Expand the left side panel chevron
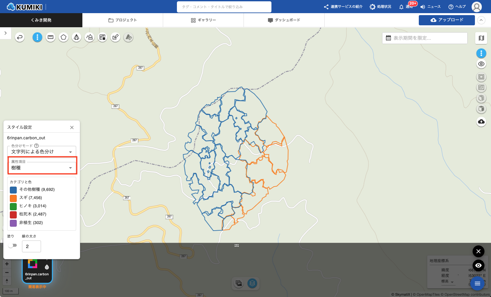Image resolution: width=491 pixels, height=297 pixels. (5, 33)
